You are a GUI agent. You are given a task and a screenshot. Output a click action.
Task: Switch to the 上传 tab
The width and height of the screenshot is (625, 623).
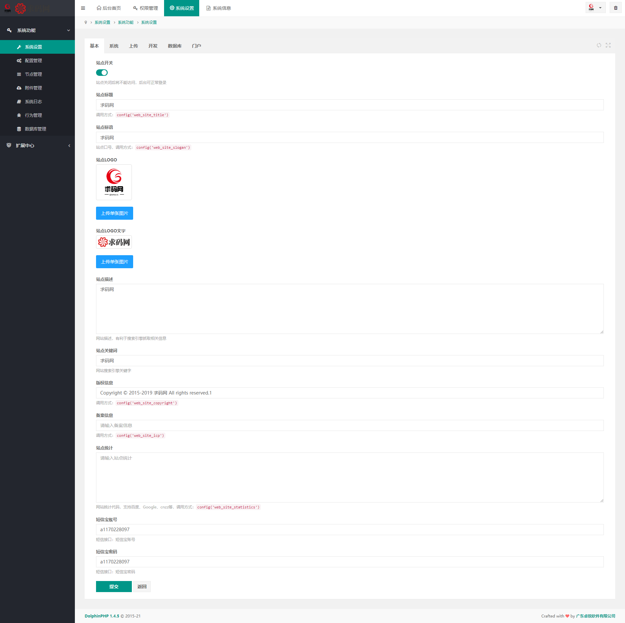coord(133,46)
